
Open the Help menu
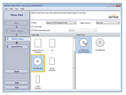click(x=22, y=9)
